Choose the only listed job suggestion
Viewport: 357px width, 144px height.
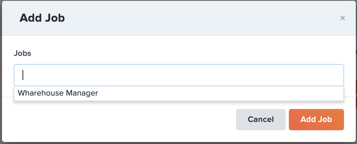pyautogui.click(x=179, y=93)
